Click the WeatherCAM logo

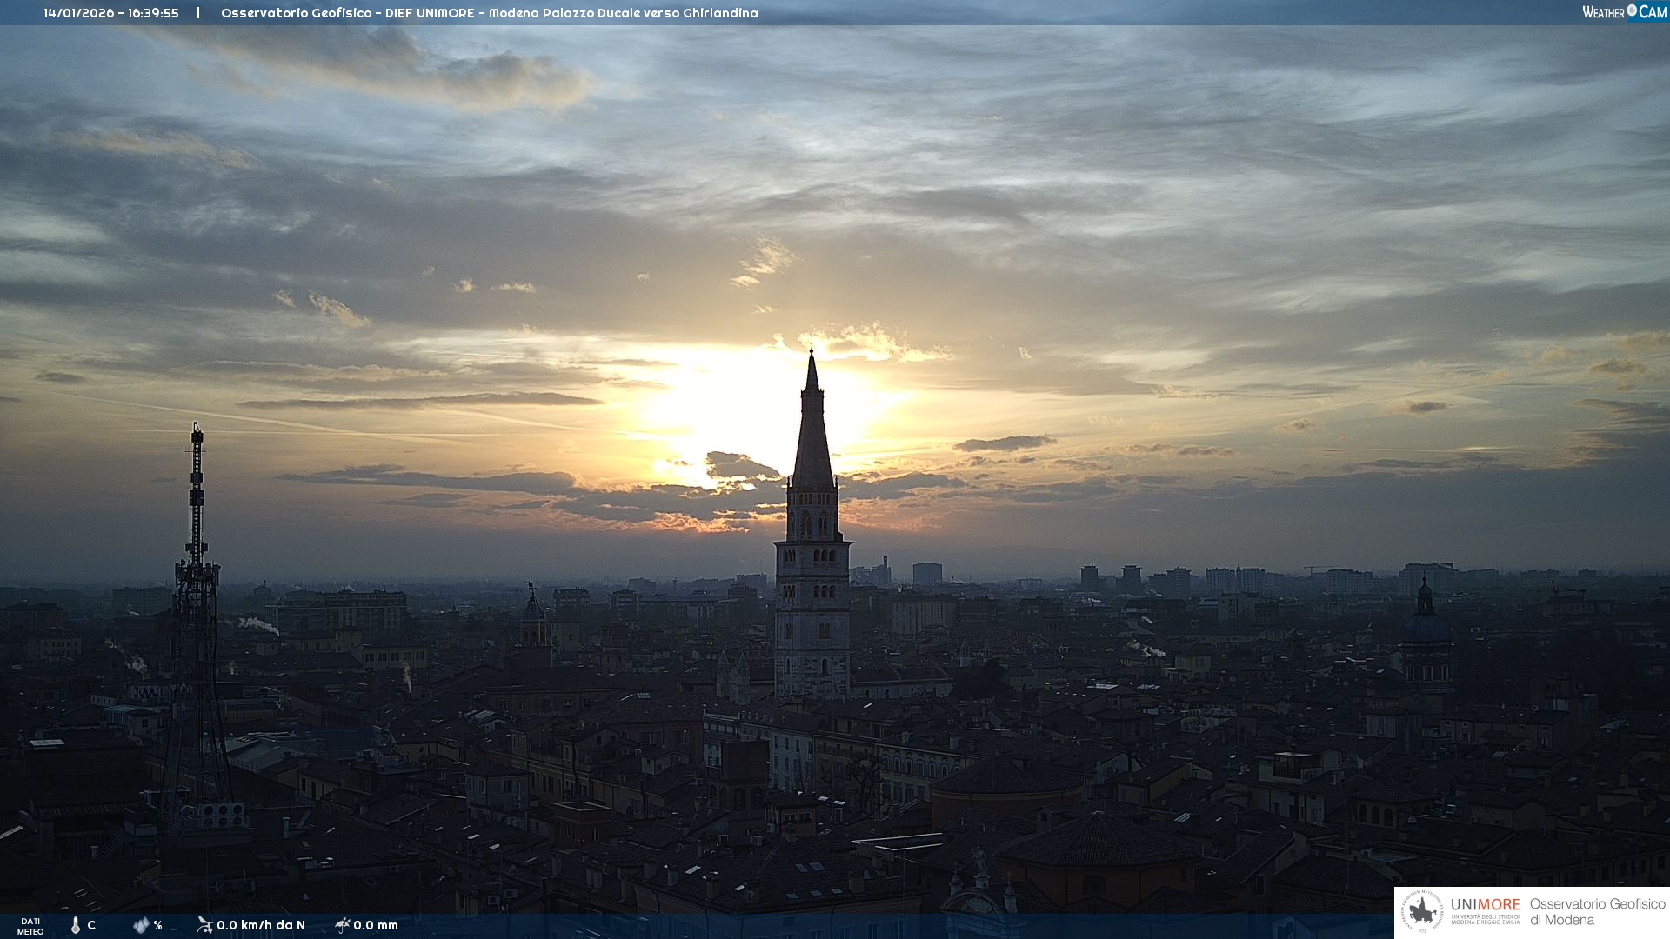coord(1624,12)
